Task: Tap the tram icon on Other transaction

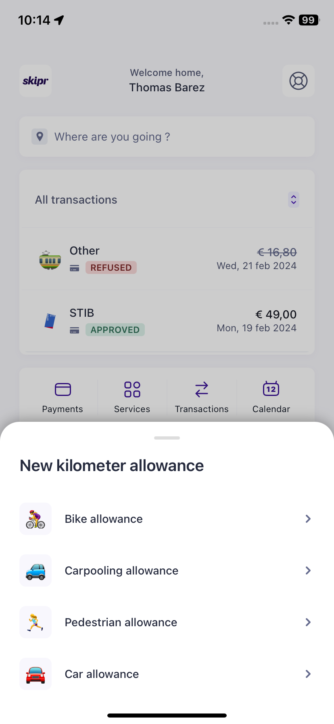Action: (x=50, y=259)
